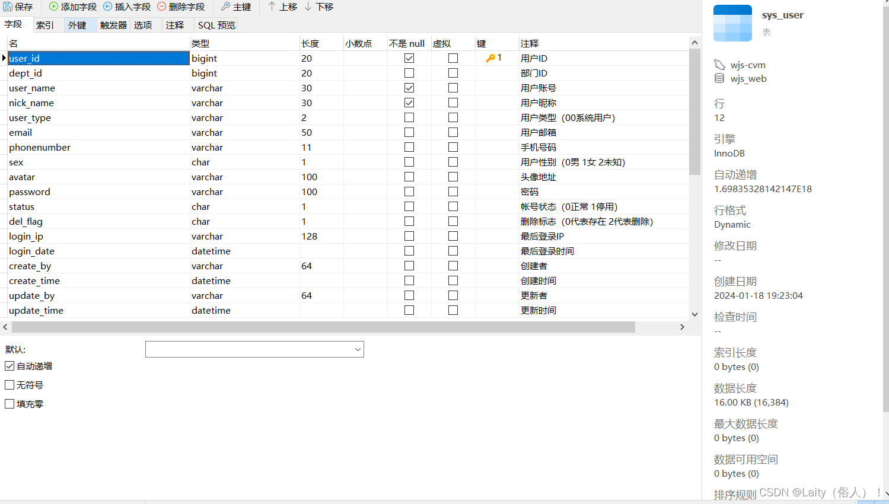Screen dimensions: 889x504
Task: Select the del_flag field name
Action: (26, 221)
